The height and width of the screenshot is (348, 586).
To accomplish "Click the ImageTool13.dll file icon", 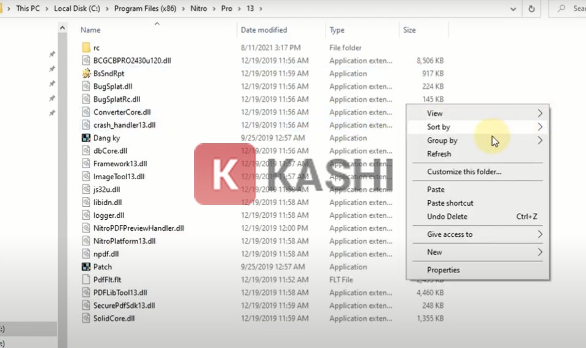I will pyautogui.click(x=86, y=176).
